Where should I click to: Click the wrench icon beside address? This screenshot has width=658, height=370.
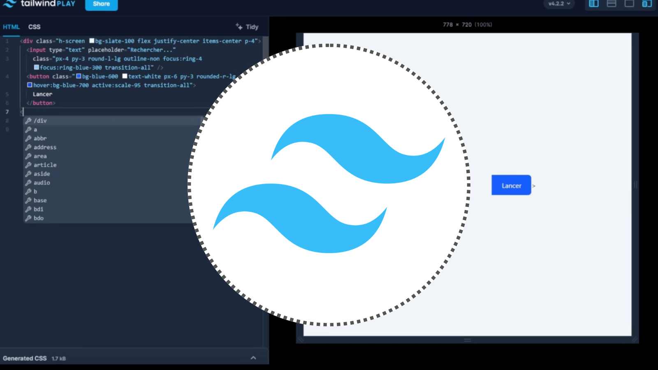tap(28, 147)
